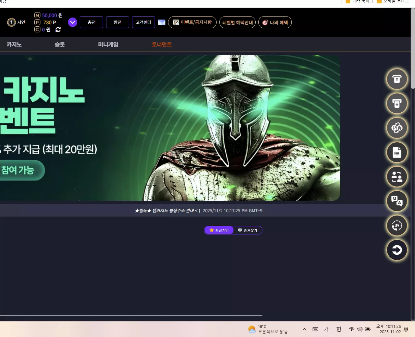Open the point-to-won exchange sidebar icon
The height and width of the screenshot is (337, 415).
(397, 128)
